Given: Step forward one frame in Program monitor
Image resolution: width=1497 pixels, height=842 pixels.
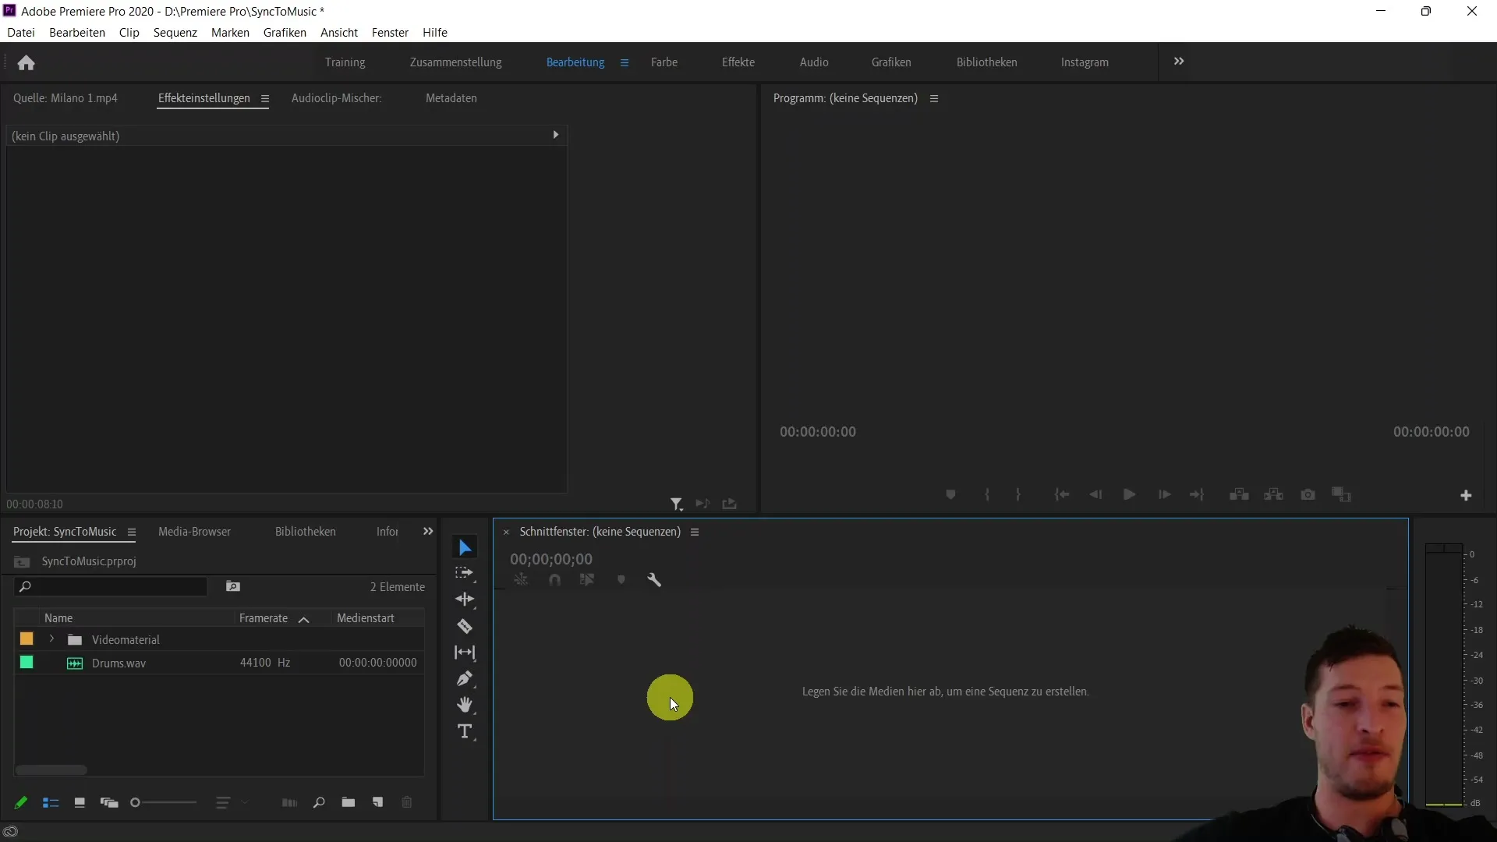Looking at the screenshot, I should point(1164,494).
